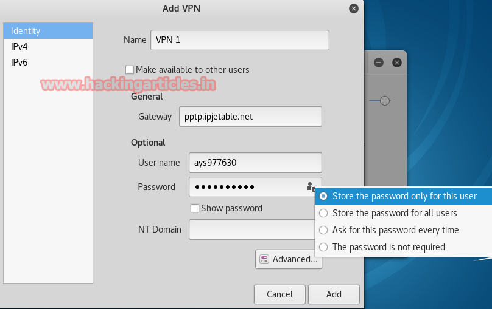The height and width of the screenshot is (309, 492).
Task: Click the Gateway address field
Action: (250, 117)
